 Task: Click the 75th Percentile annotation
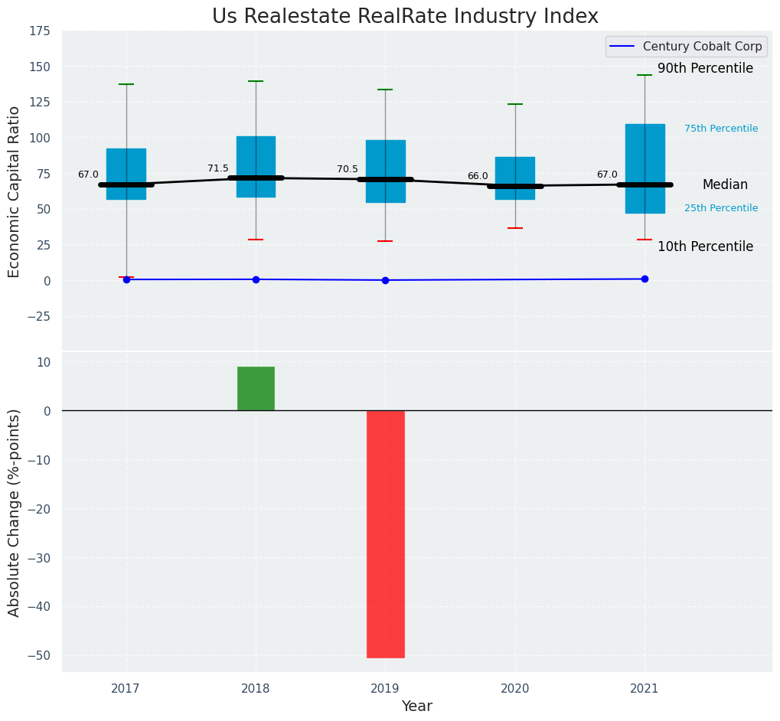click(x=721, y=129)
